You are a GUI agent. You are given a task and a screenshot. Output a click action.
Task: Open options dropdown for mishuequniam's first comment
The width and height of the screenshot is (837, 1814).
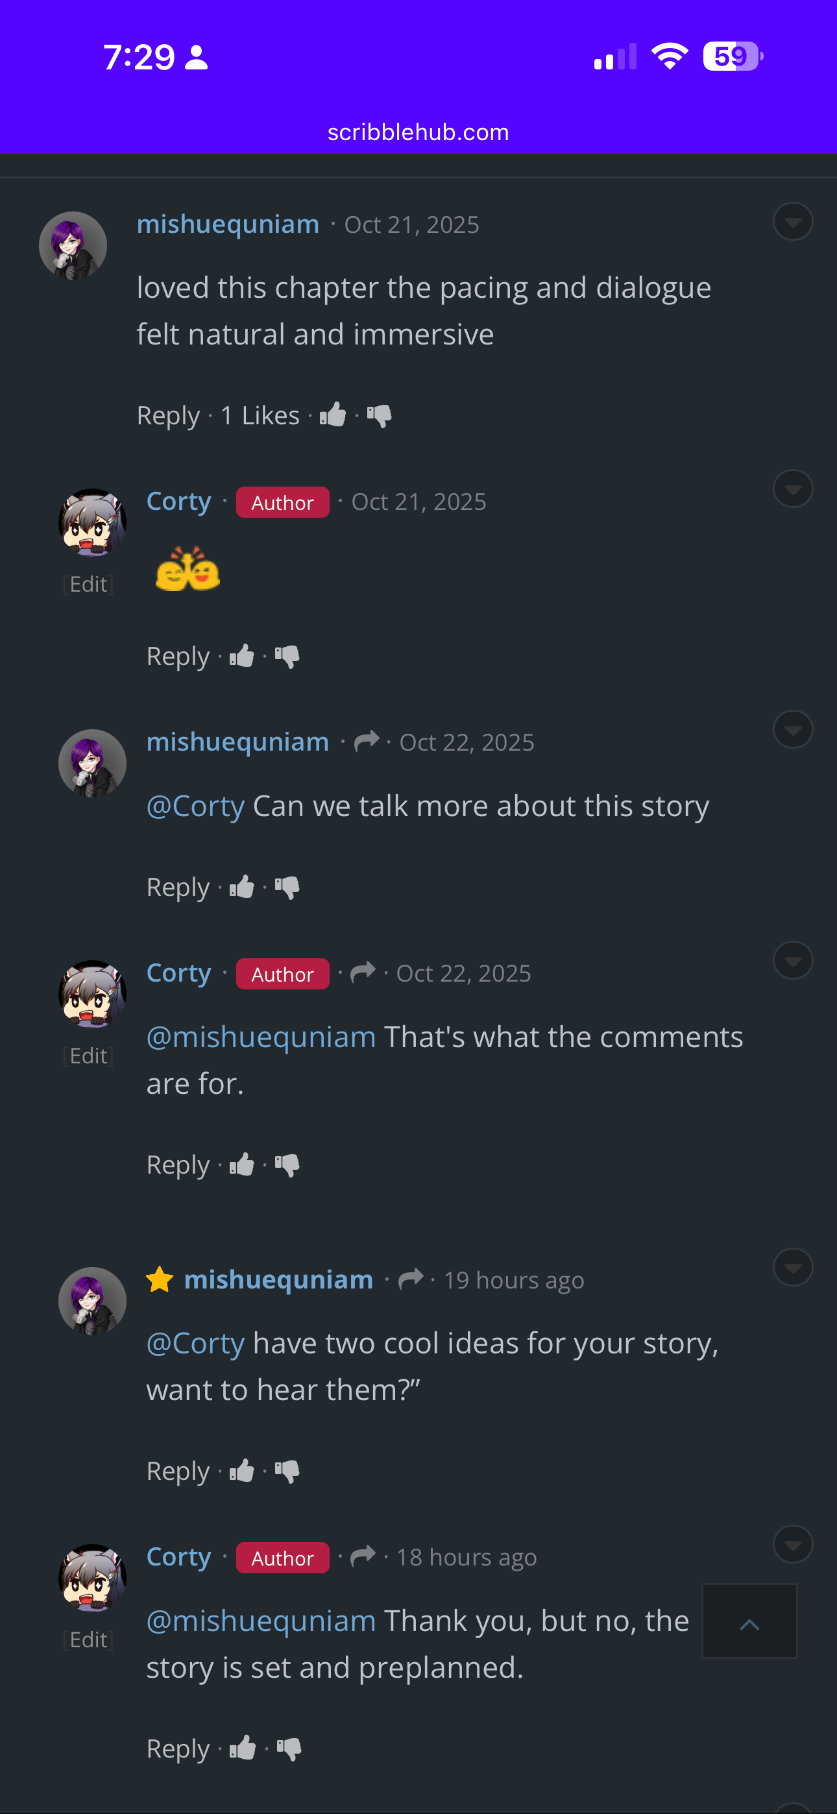pyautogui.click(x=793, y=222)
